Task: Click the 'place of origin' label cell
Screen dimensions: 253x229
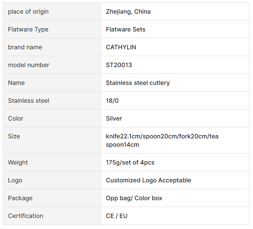Action: (28, 12)
